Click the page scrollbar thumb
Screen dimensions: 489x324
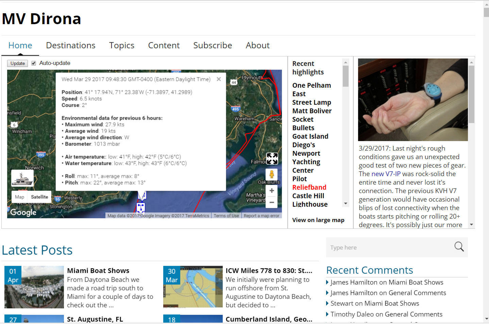pos(486,12)
